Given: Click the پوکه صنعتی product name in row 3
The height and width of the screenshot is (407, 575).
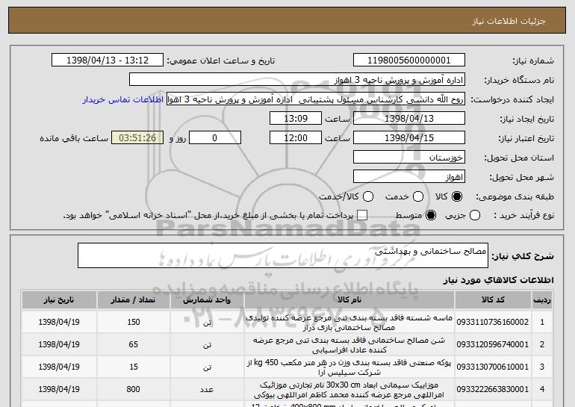Looking at the screenshot, I should 349,367.
